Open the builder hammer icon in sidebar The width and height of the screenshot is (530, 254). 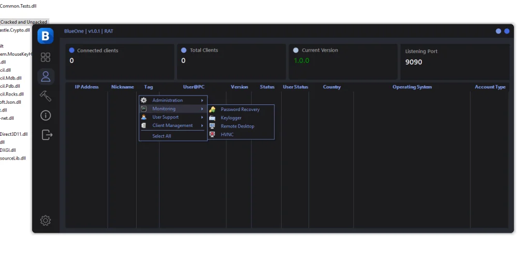[46, 96]
